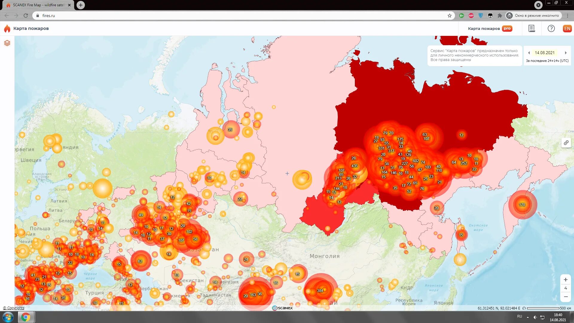Open the extensions puzzle icon
Image resolution: width=574 pixels, height=323 pixels.
(500, 16)
